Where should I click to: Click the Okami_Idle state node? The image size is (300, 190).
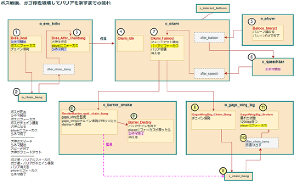pyautogui.click(x=130, y=43)
